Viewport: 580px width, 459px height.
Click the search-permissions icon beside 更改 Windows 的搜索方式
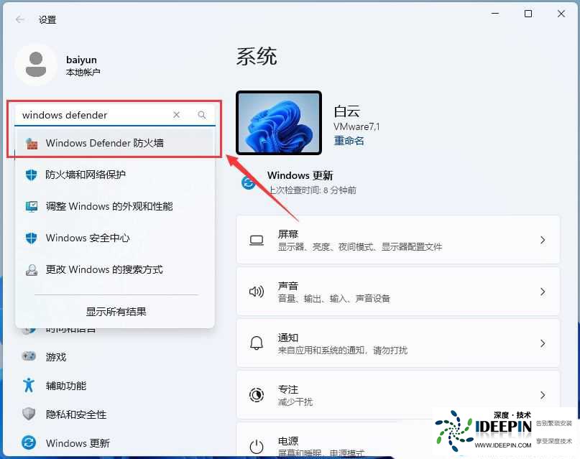pyautogui.click(x=32, y=270)
